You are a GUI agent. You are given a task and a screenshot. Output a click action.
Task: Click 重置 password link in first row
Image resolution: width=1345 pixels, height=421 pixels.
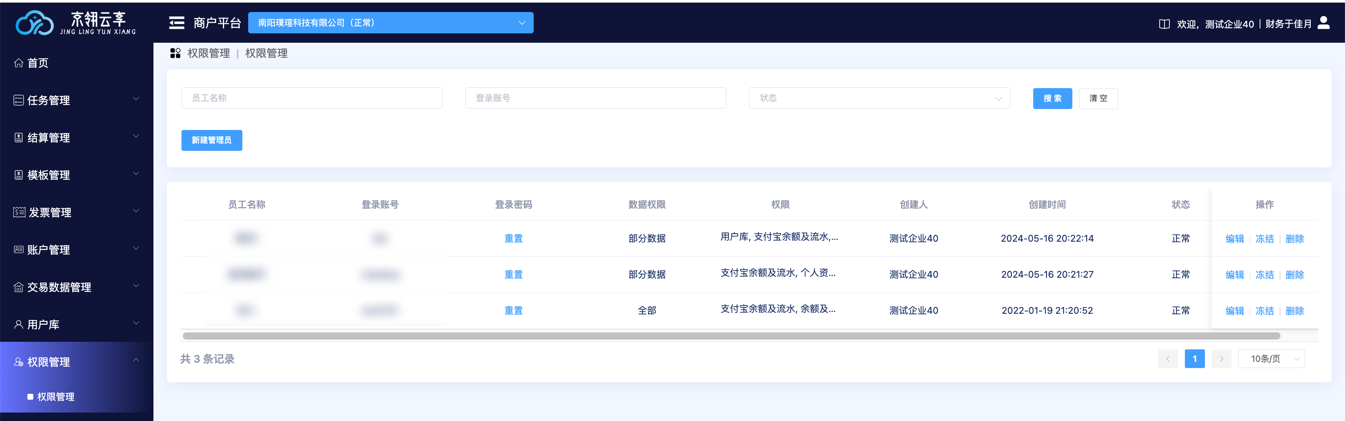pyautogui.click(x=513, y=239)
